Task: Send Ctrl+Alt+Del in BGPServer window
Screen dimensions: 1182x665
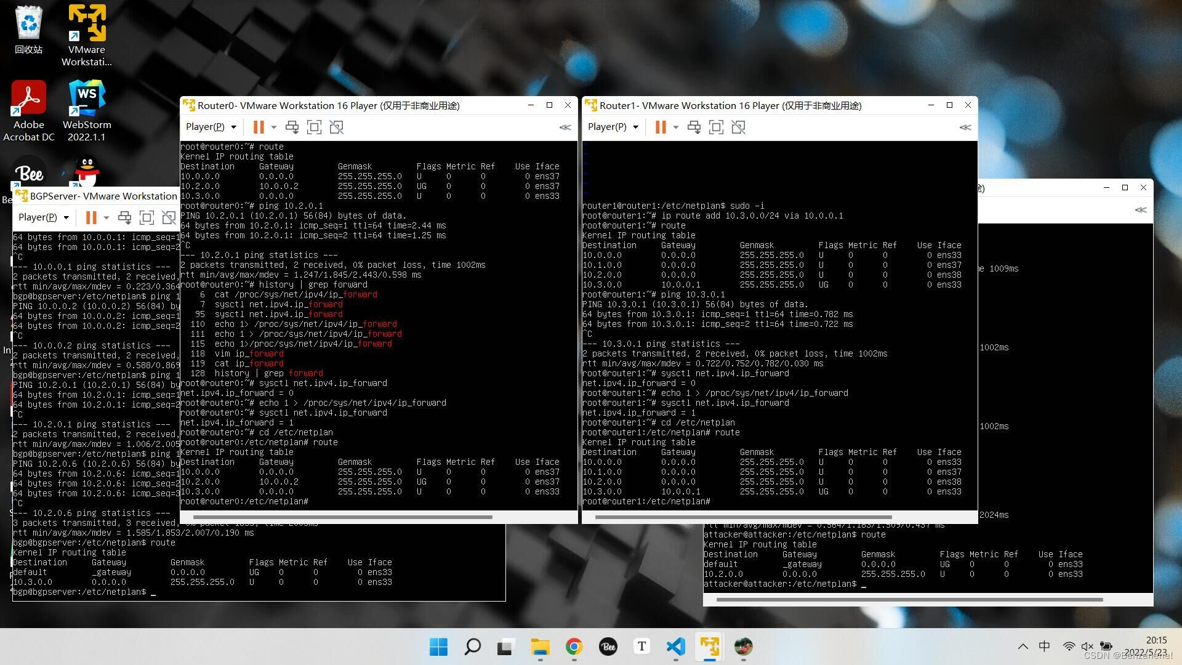Action: coord(124,217)
